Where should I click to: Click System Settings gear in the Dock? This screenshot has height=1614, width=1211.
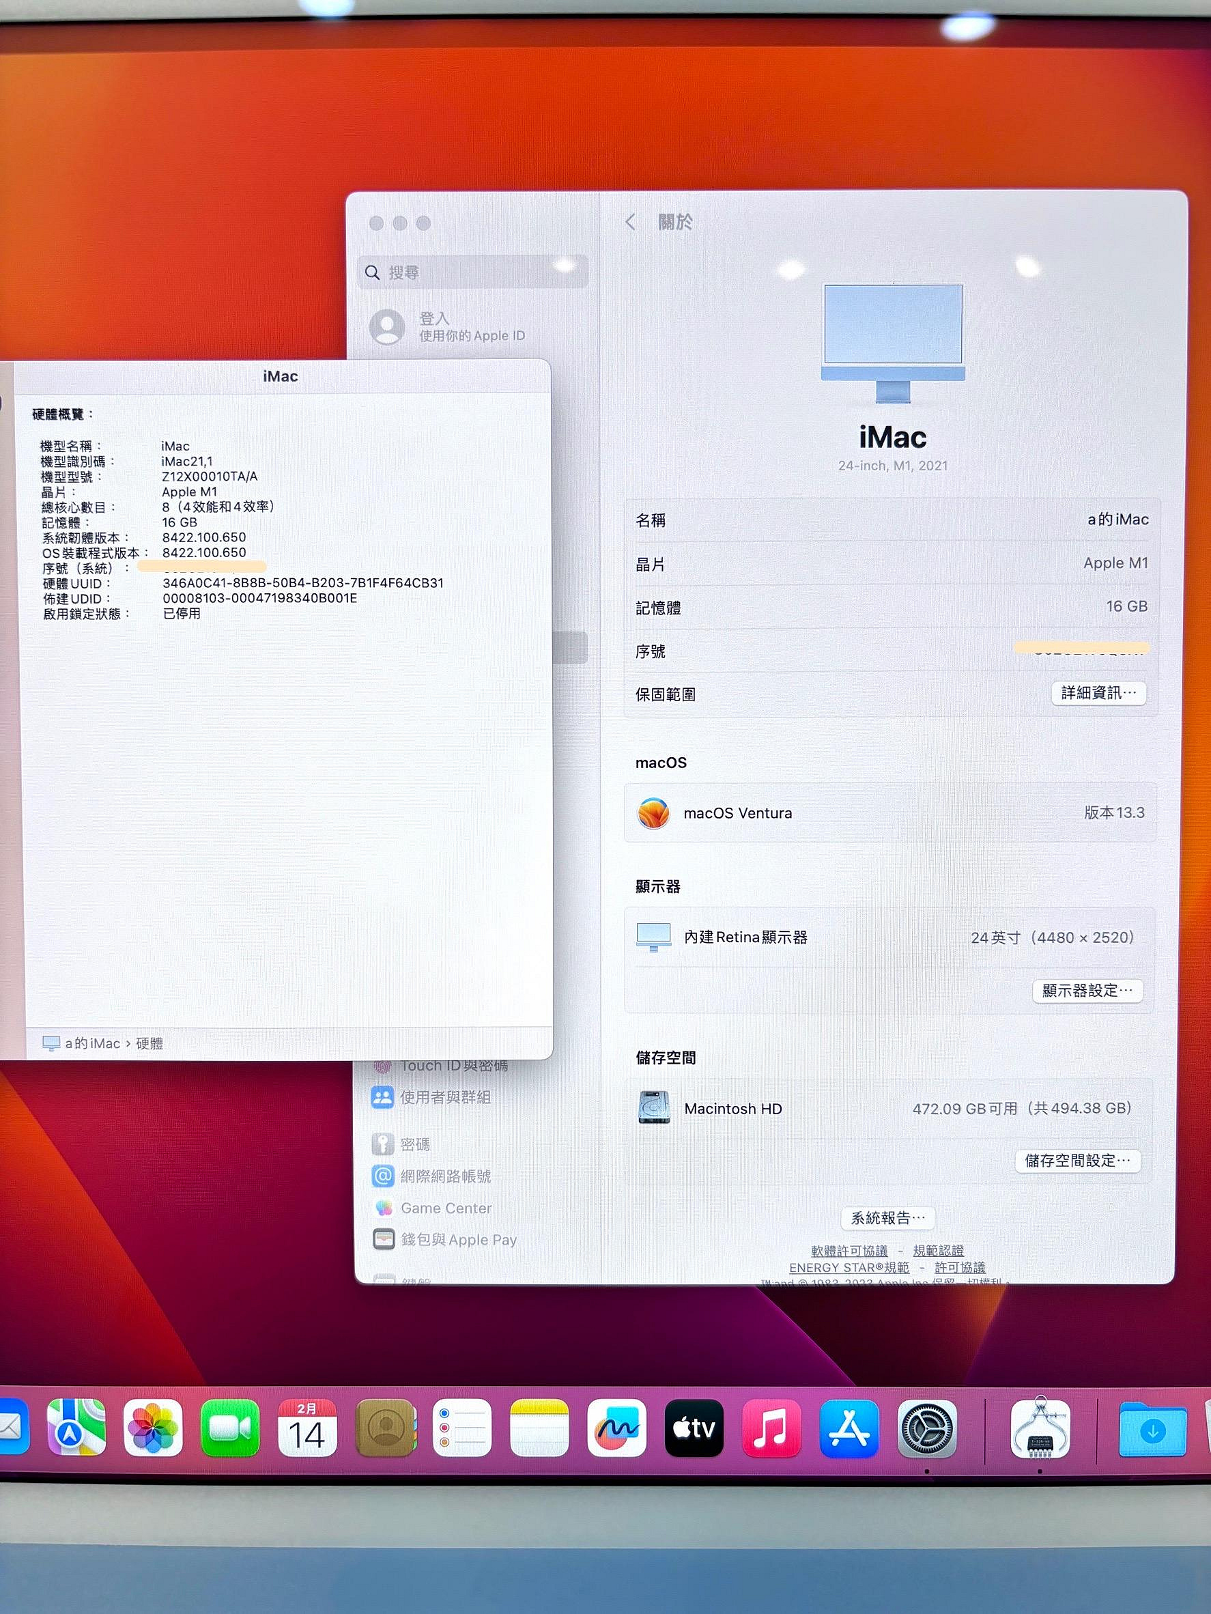pos(926,1428)
